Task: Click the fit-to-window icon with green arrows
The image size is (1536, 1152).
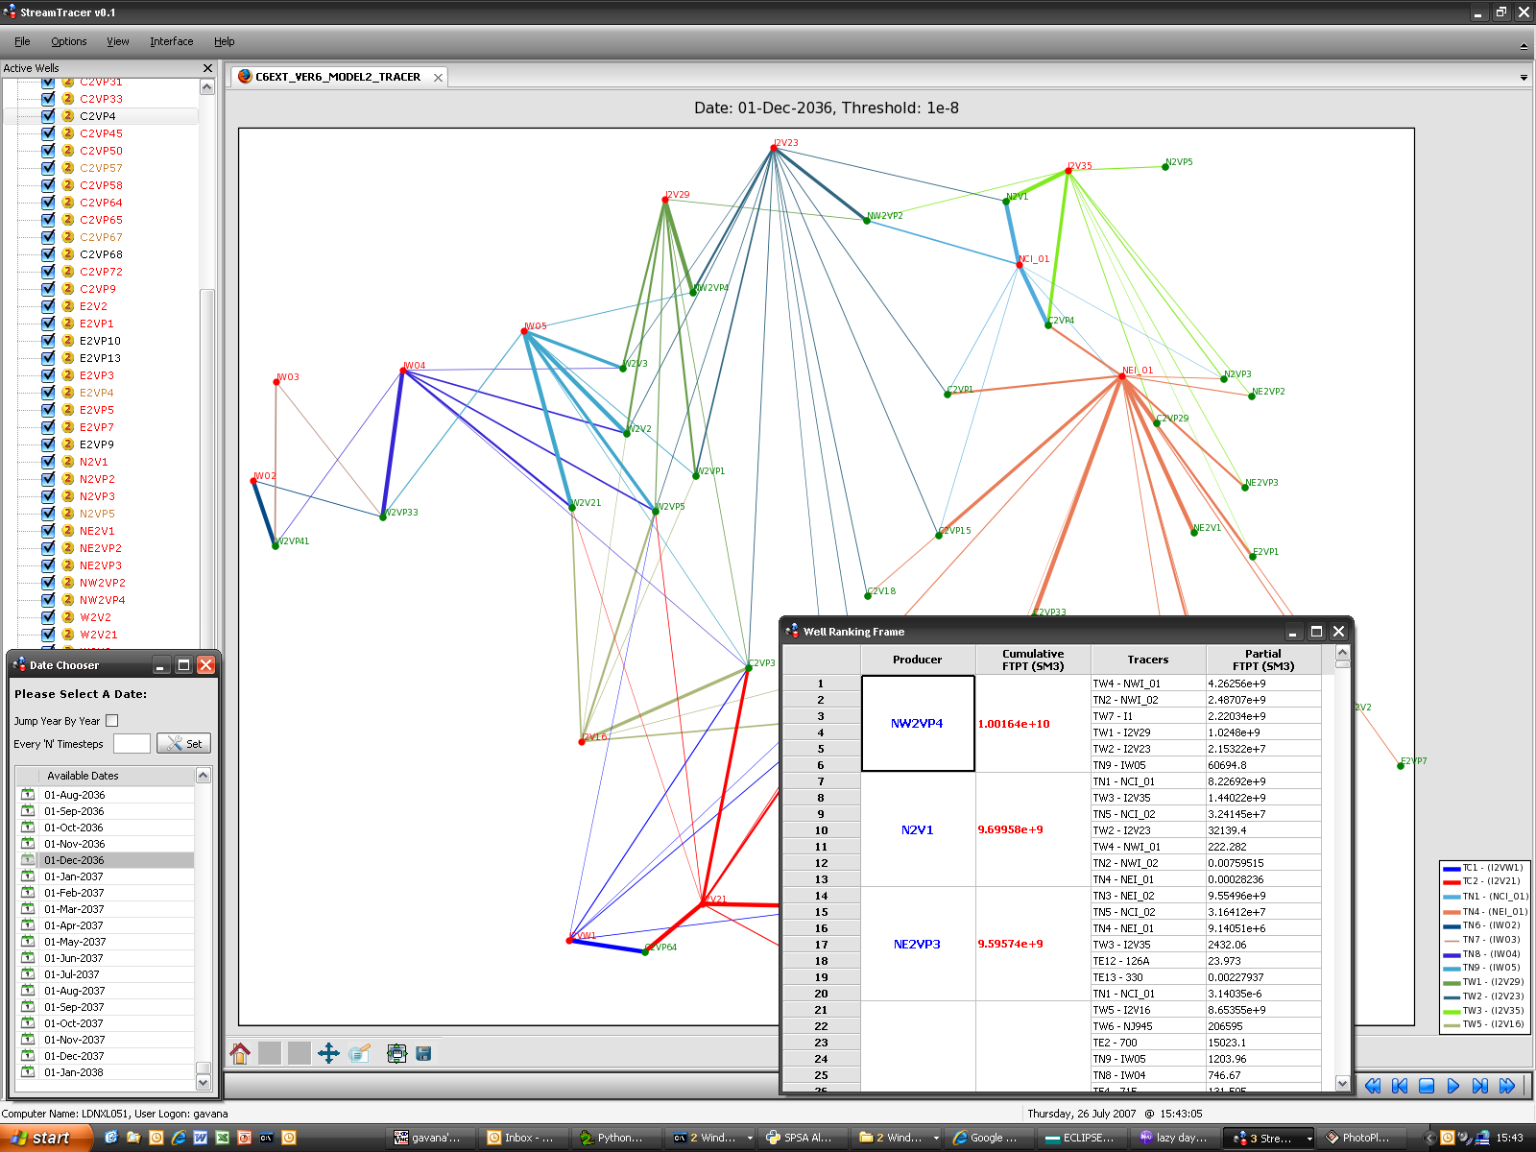Action: pyautogui.click(x=396, y=1053)
